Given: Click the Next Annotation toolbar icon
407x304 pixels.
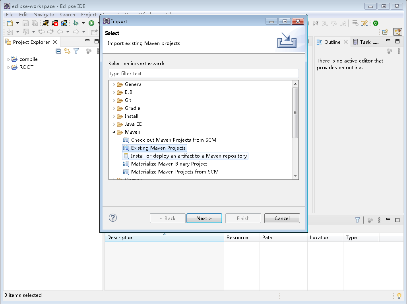Looking at the screenshot, I should [x=10, y=32].
